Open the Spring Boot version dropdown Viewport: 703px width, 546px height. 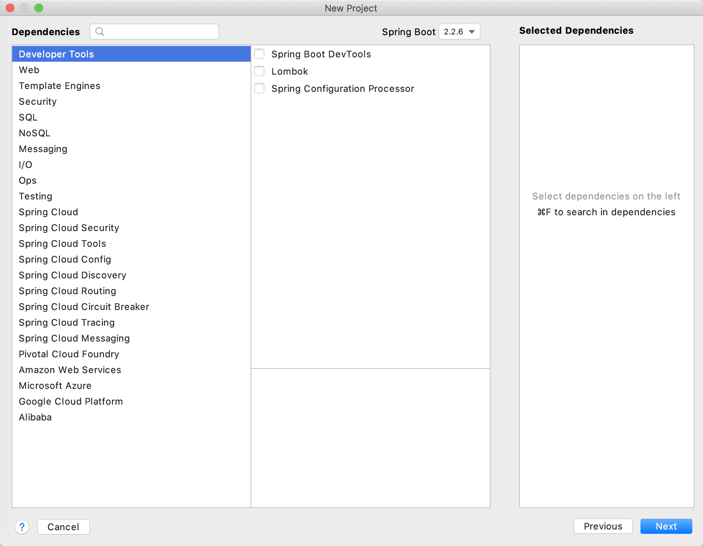click(x=459, y=32)
